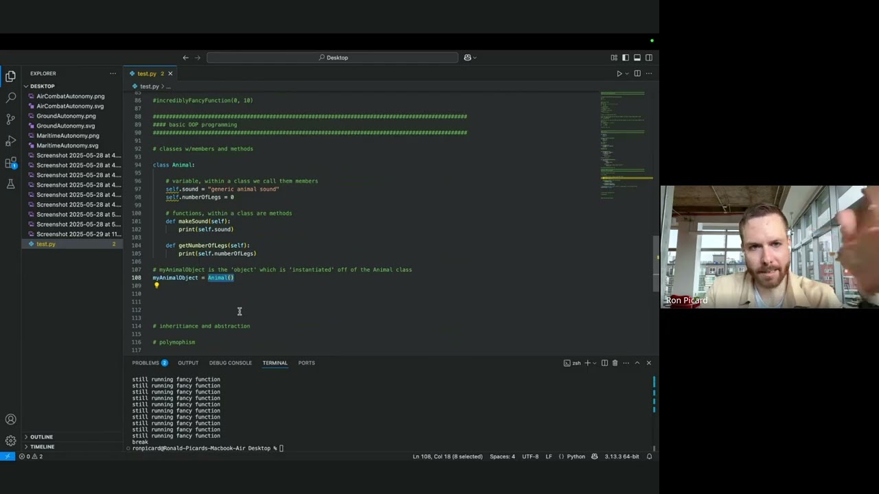Select Python interpreter 3.13.3 64-bit
Viewport: 879px width, 494px height.
(621, 456)
